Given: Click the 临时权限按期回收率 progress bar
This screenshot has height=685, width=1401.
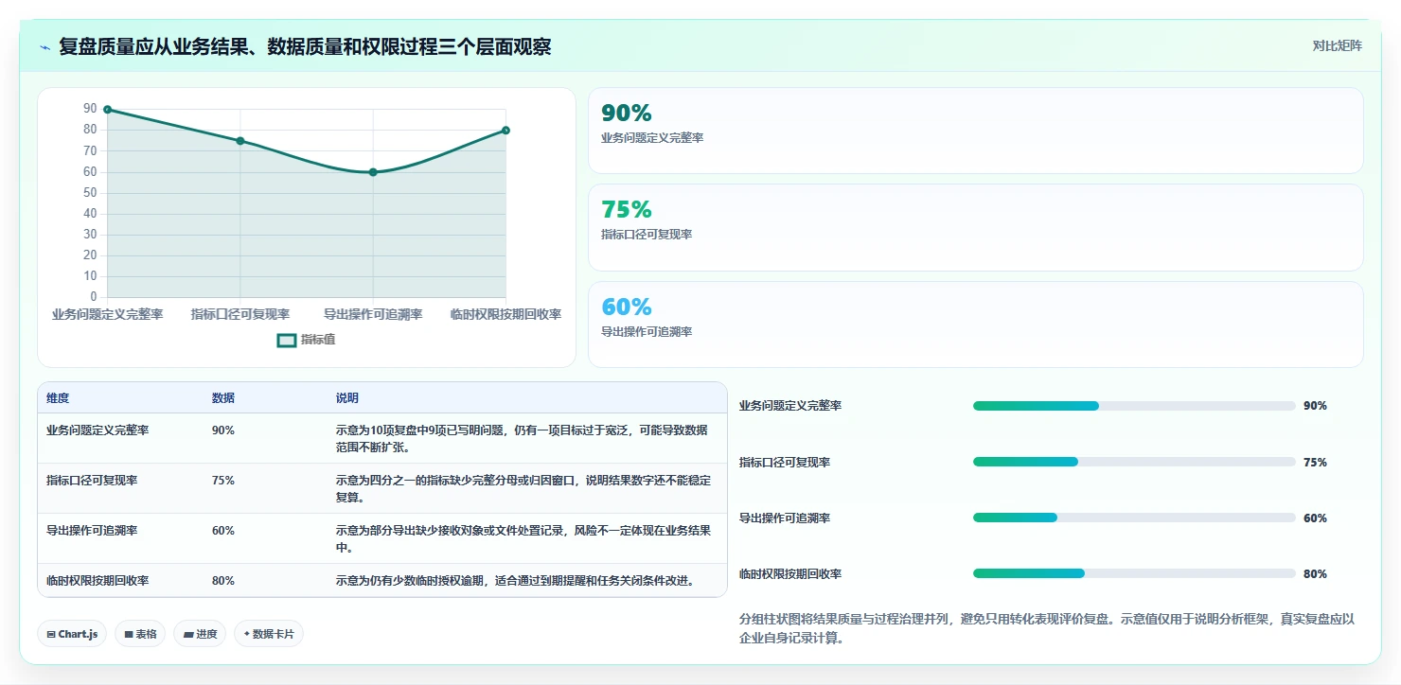Looking at the screenshot, I should pyautogui.click(x=1134, y=573).
